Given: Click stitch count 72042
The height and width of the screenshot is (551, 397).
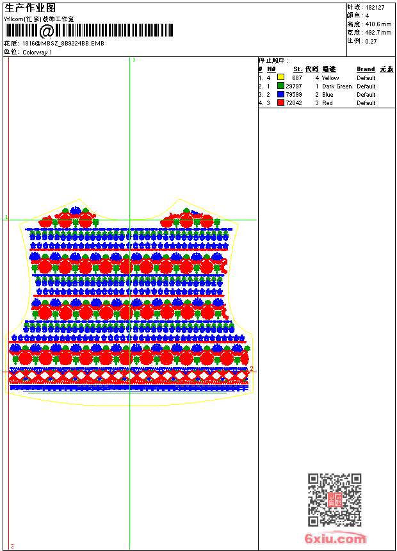Looking at the screenshot, I should pyautogui.click(x=294, y=103).
